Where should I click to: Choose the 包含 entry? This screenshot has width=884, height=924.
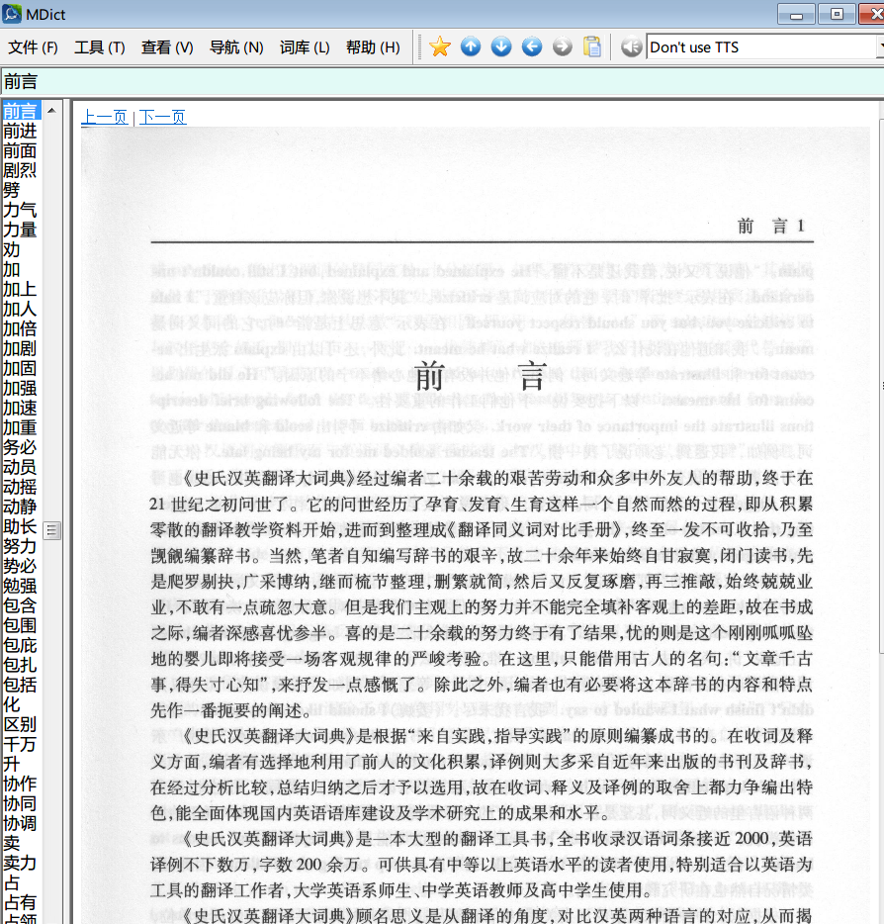click(20, 604)
